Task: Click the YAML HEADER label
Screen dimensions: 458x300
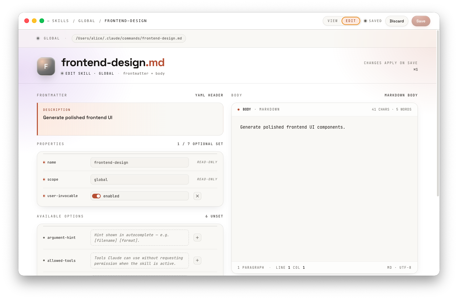Action: tap(209, 95)
